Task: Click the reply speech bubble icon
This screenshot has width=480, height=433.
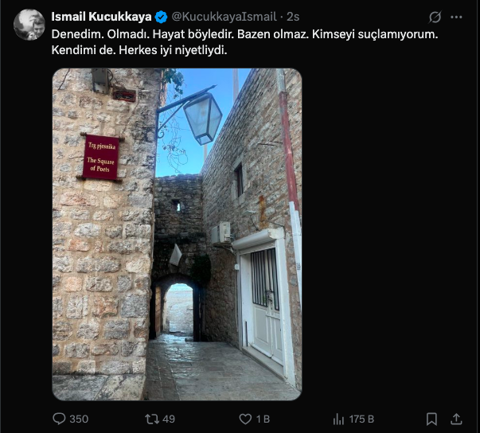Action: click(59, 419)
